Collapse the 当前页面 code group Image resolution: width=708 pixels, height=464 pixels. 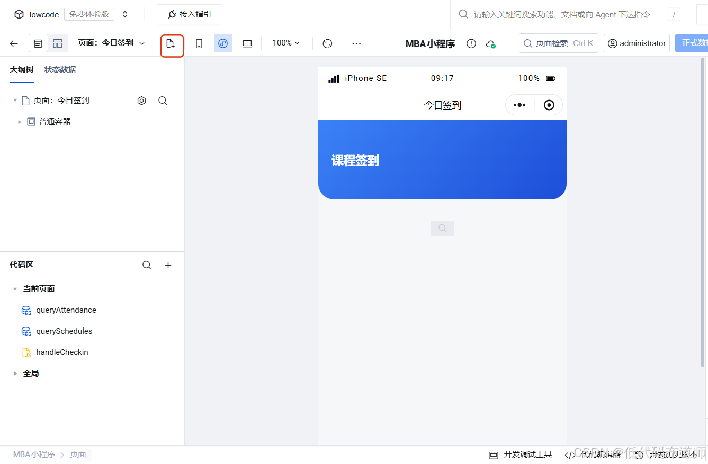15,289
